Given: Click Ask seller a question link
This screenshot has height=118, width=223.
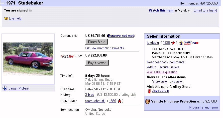Looking at the screenshot, I should [162, 72].
